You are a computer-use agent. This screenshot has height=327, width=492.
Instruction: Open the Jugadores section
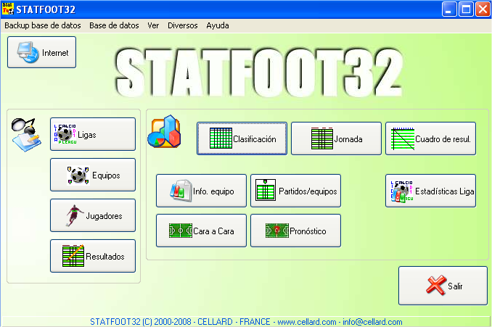tap(93, 215)
